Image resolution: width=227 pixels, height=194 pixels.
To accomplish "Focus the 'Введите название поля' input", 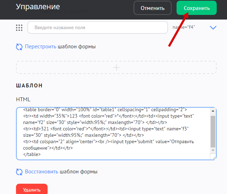I will coord(97,27).
